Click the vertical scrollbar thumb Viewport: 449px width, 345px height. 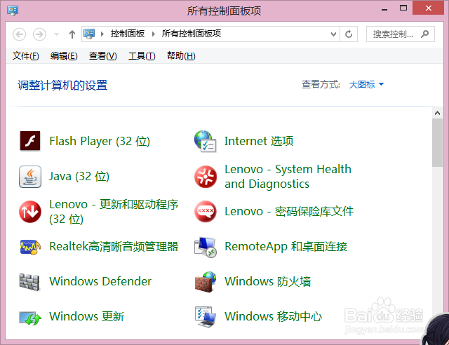click(437, 142)
